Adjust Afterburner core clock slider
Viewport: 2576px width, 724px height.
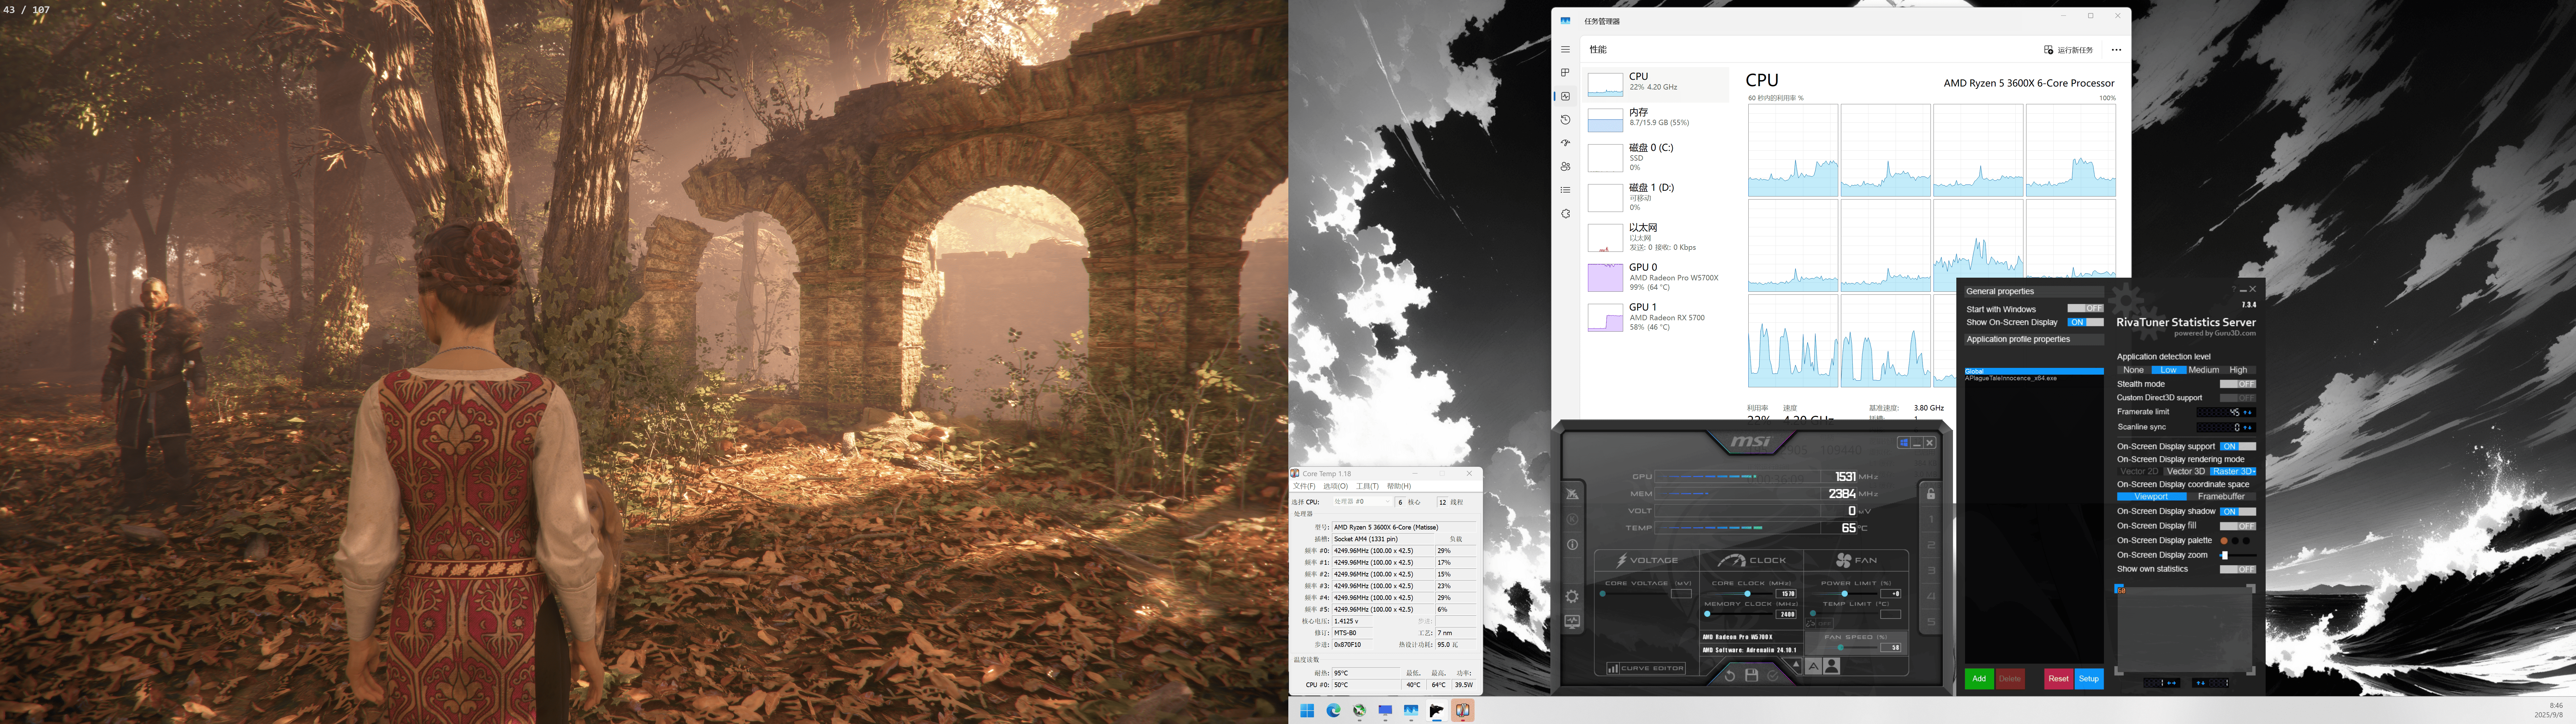(x=1740, y=594)
